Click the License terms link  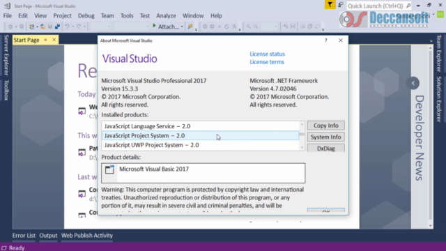click(267, 62)
